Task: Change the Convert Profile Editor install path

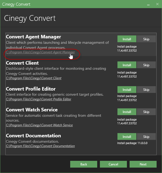Action: [39, 99]
